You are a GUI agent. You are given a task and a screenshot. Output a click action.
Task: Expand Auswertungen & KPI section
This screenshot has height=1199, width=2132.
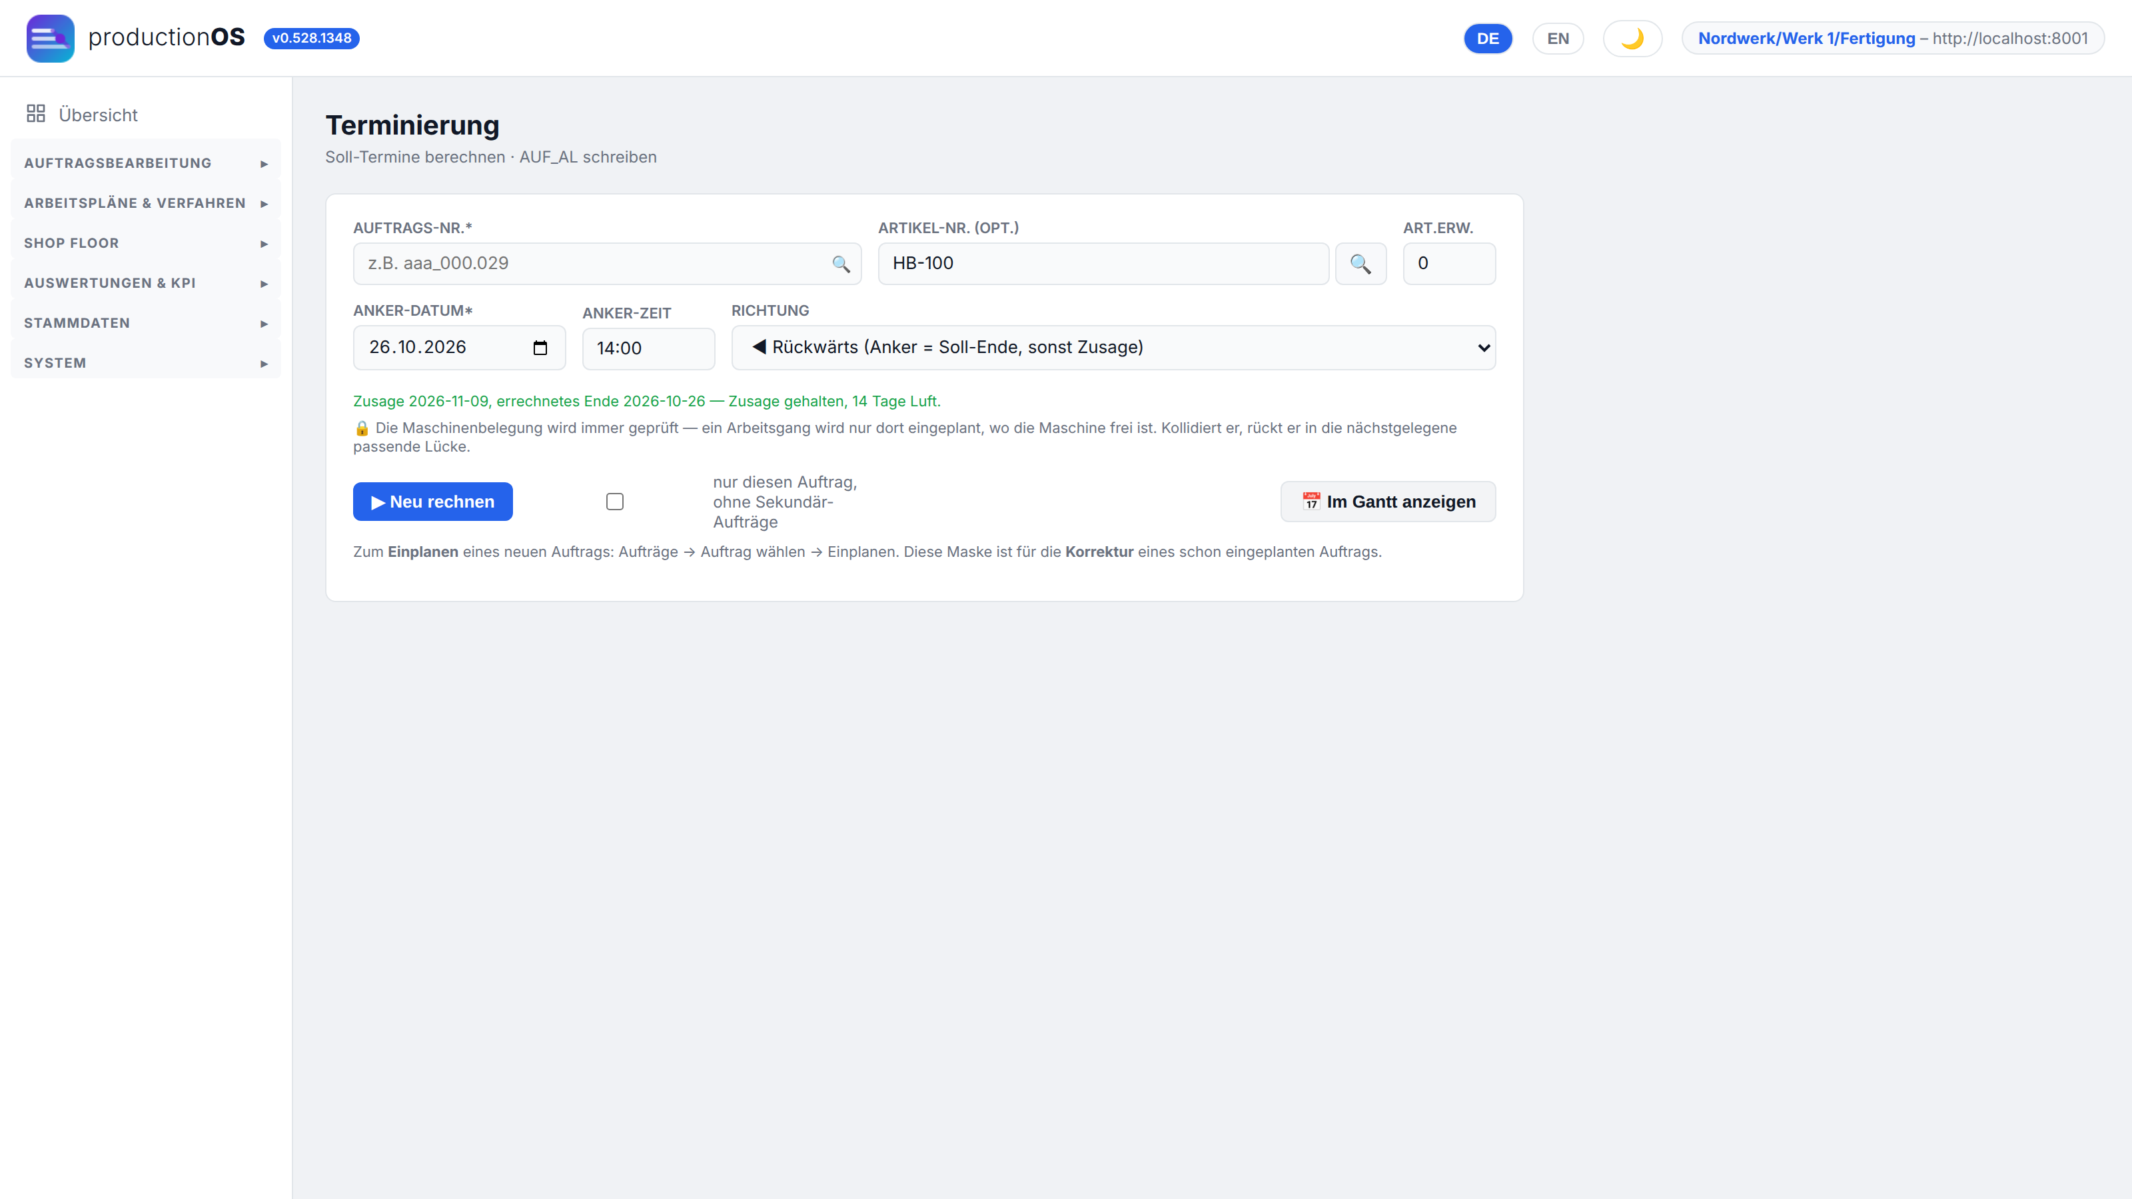tap(146, 283)
